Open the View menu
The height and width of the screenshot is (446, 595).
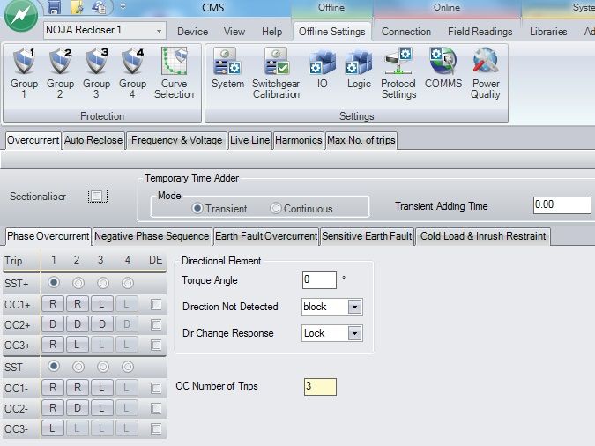(234, 32)
